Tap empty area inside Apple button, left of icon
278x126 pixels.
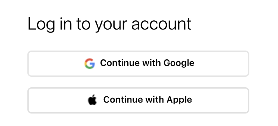57,100
